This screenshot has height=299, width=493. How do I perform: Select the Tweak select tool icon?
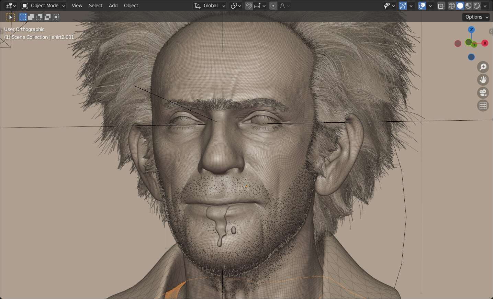[11, 17]
